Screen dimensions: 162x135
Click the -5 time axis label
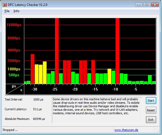coord(136,89)
